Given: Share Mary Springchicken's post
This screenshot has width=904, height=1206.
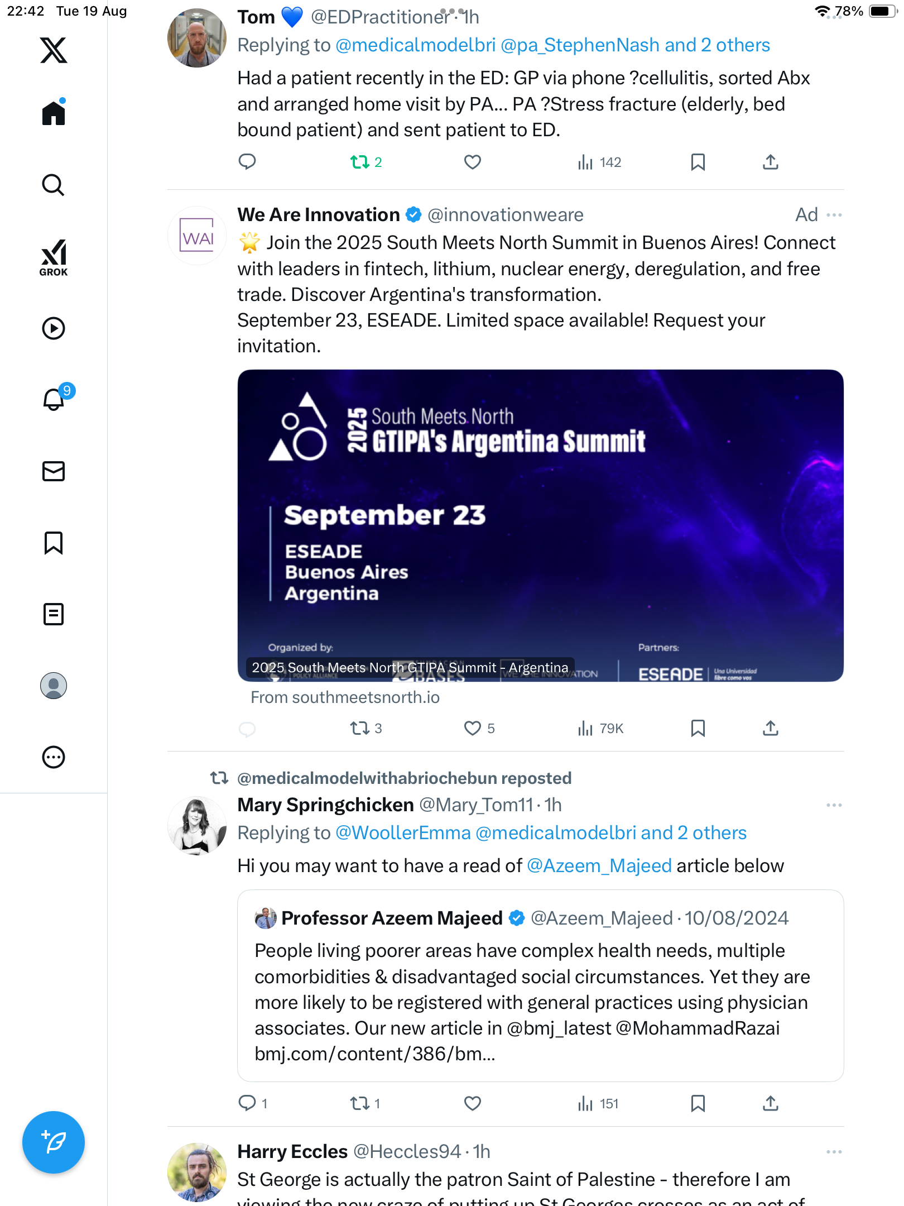Looking at the screenshot, I should [770, 1103].
